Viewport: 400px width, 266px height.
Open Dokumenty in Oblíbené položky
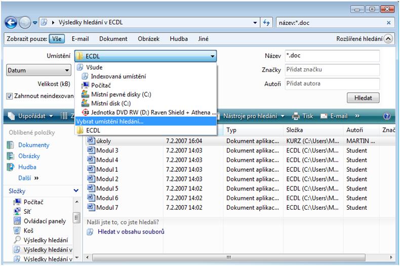point(34,145)
